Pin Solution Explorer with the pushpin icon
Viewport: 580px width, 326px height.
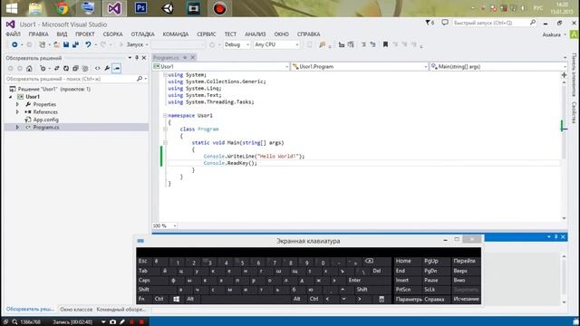(137, 58)
